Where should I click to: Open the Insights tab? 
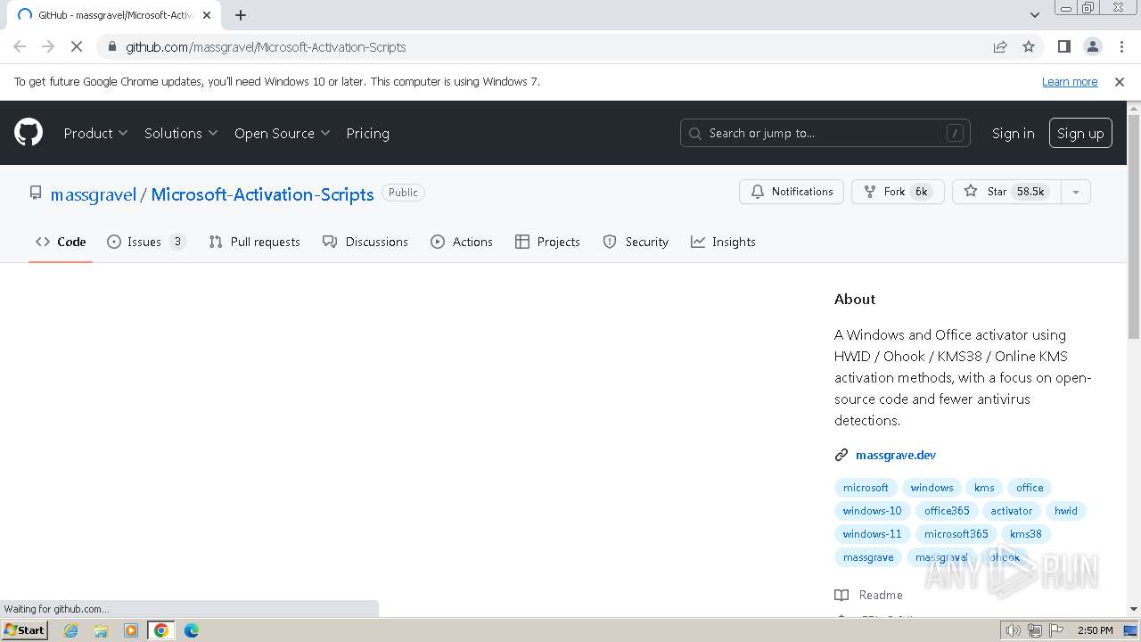coord(723,242)
